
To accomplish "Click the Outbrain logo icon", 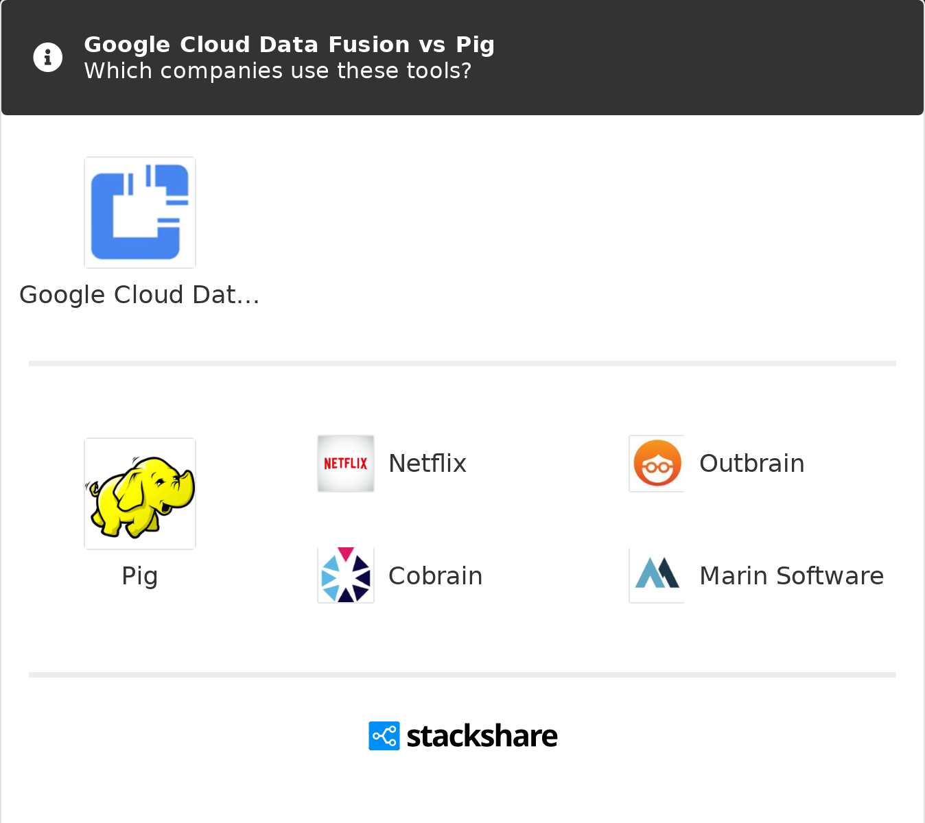I will [x=657, y=464].
